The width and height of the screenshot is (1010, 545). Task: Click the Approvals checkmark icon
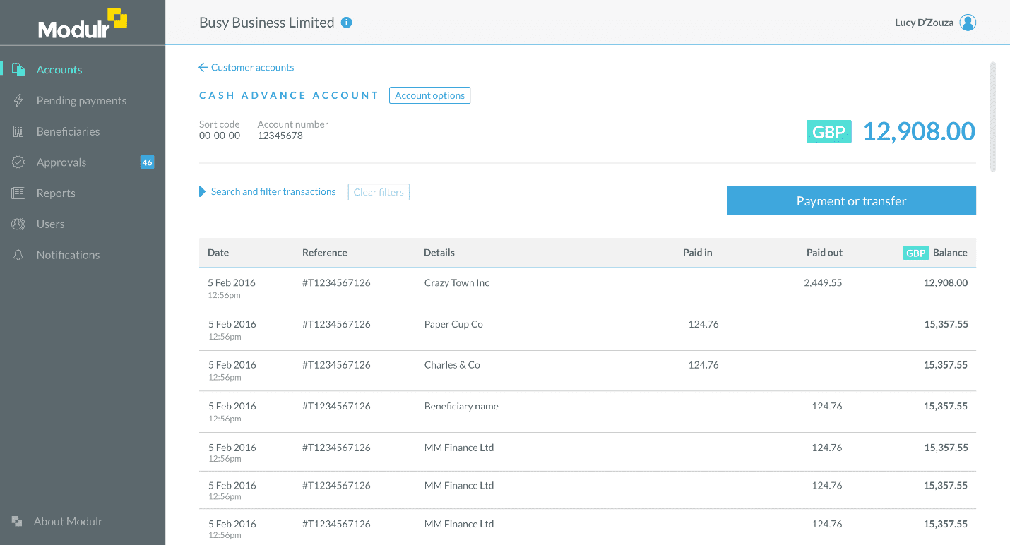(x=19, y=162)
